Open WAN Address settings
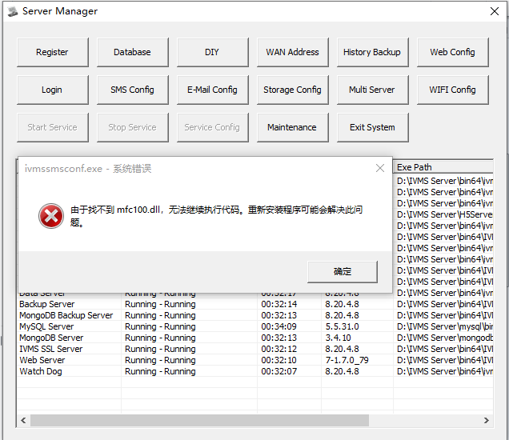 click(x=292, y=52)
